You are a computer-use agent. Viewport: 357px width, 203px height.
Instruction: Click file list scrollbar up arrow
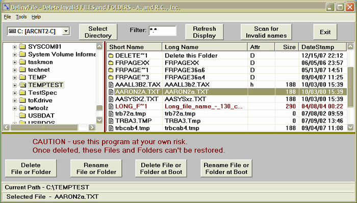(350, 46)
